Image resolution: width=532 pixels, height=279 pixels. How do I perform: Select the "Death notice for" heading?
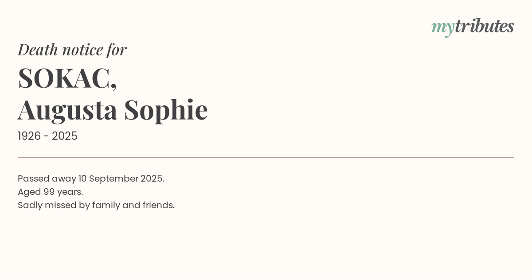tap(72, 50)
